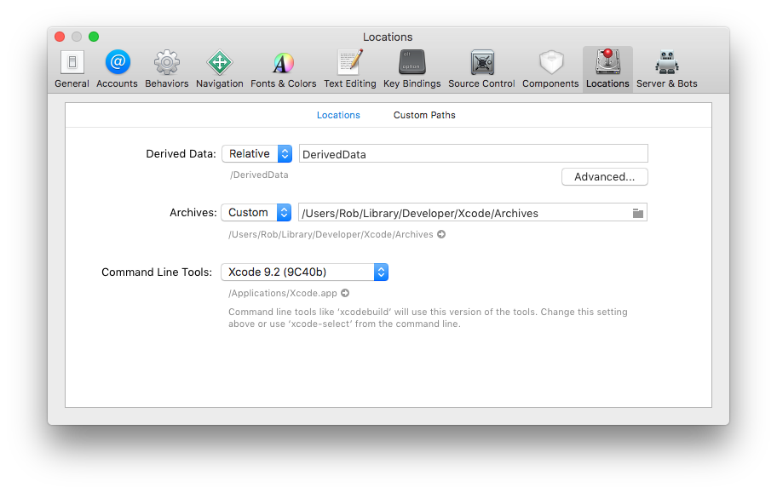Click the Derived Data: label
This screenshot has width=777, height=493.
[x=181, y=154]
